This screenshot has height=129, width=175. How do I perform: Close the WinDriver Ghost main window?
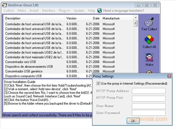(155, 5)
